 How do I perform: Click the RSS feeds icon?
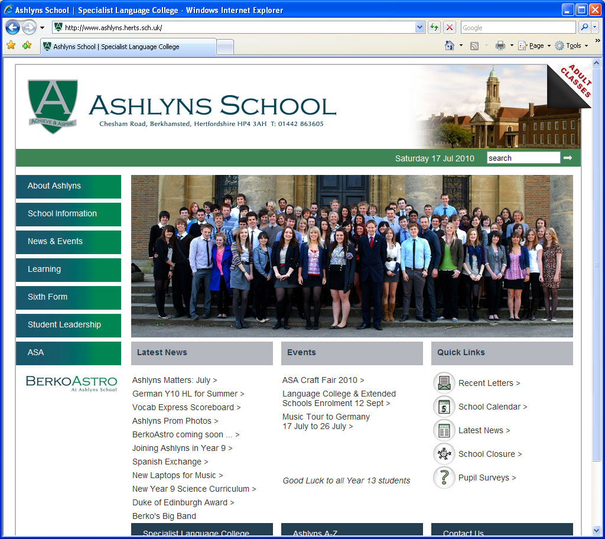click(474, 46)
